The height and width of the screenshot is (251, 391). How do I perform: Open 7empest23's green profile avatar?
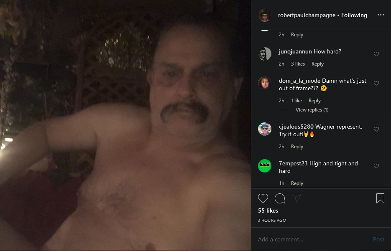coord(265,166)
